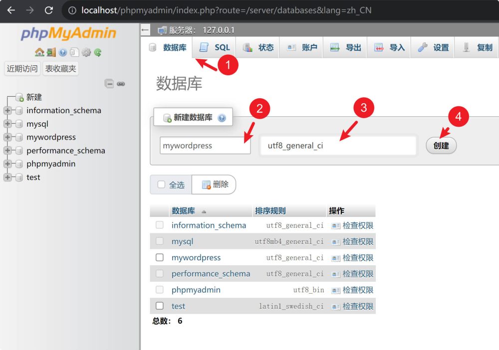Open help icon beside 新建数据库
499x350 pixels.
[x=222, y=118]
